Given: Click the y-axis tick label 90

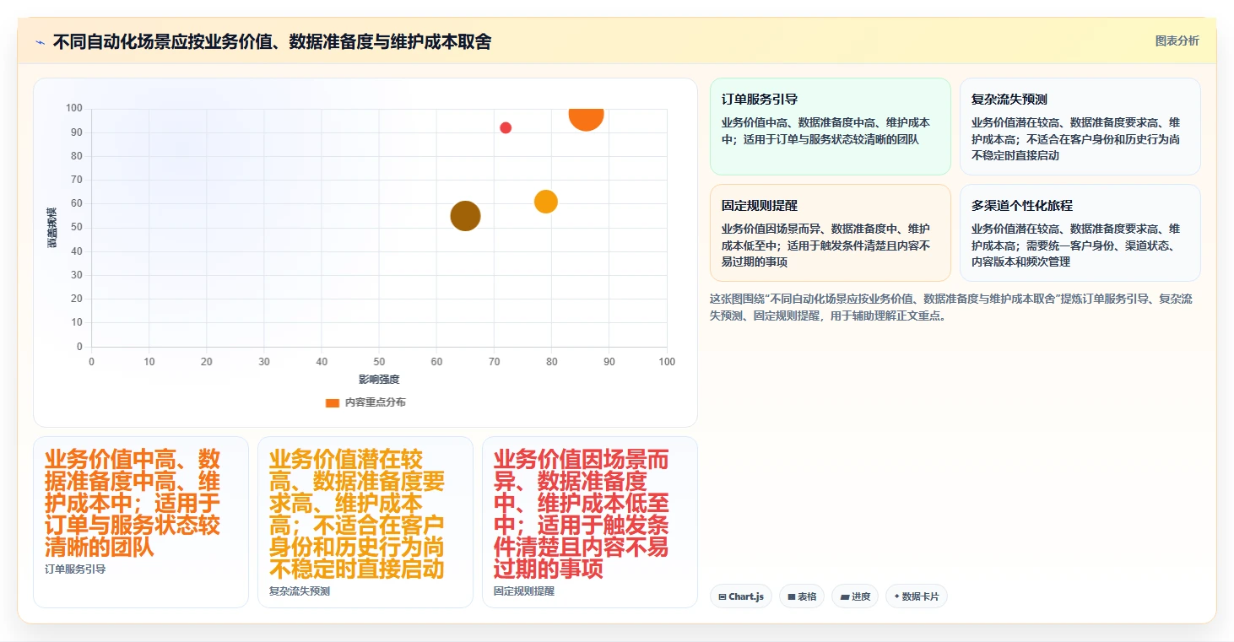Looking at the screenshot, I should click(77, 132).
